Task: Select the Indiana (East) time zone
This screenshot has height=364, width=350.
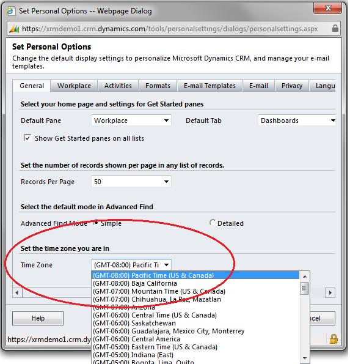Action: 195,355
